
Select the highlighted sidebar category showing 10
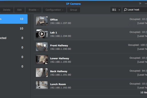pos(14,19)
